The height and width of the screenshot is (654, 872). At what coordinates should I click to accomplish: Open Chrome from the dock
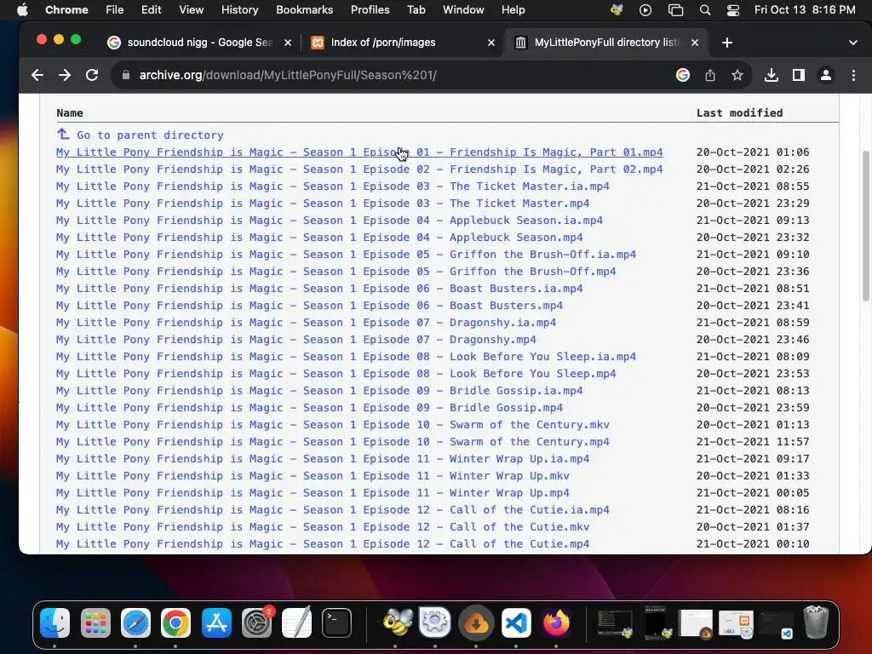(175, 622)
